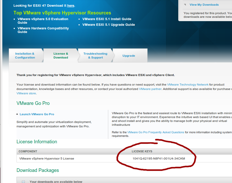Go to the VMware store link

tap(26, 93)
